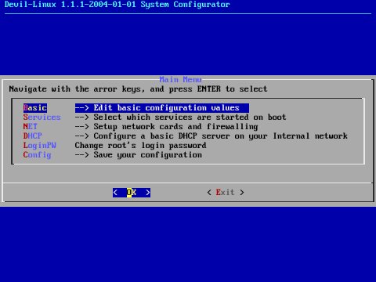Choose the DHCP menu entry
The height and width of the screenshot is (282, 376).
(x=33, y=136)
